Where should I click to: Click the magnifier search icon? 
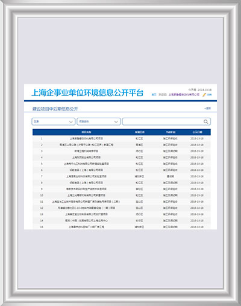point(205,121)
